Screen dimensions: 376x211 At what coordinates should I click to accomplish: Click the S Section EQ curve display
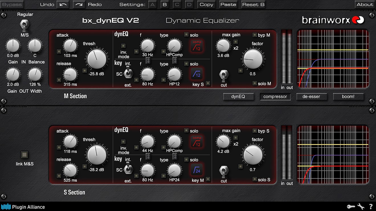coord(333,154)
